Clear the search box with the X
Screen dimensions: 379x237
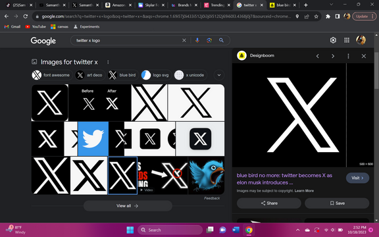(184, 40)
